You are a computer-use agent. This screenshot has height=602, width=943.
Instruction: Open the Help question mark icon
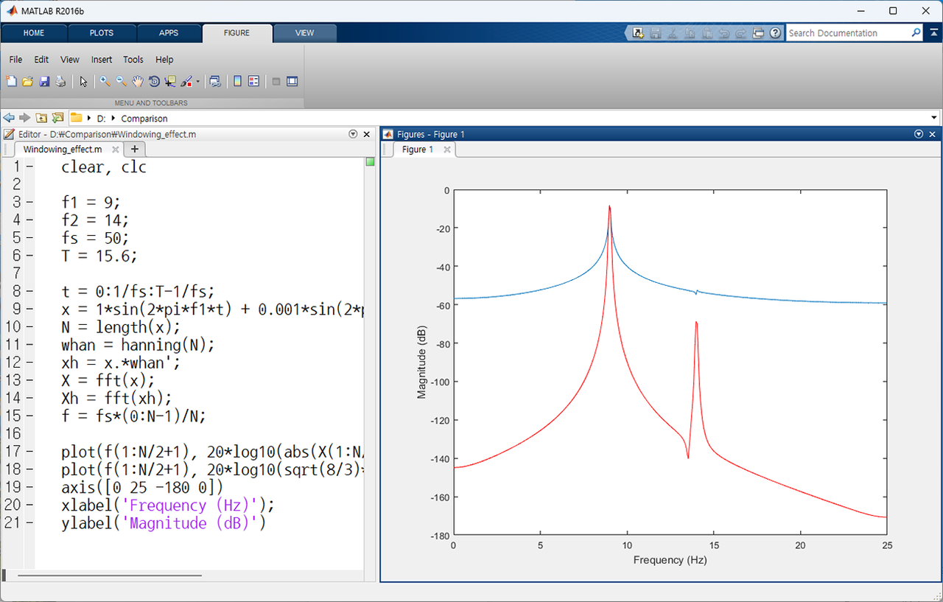point(775,33)
